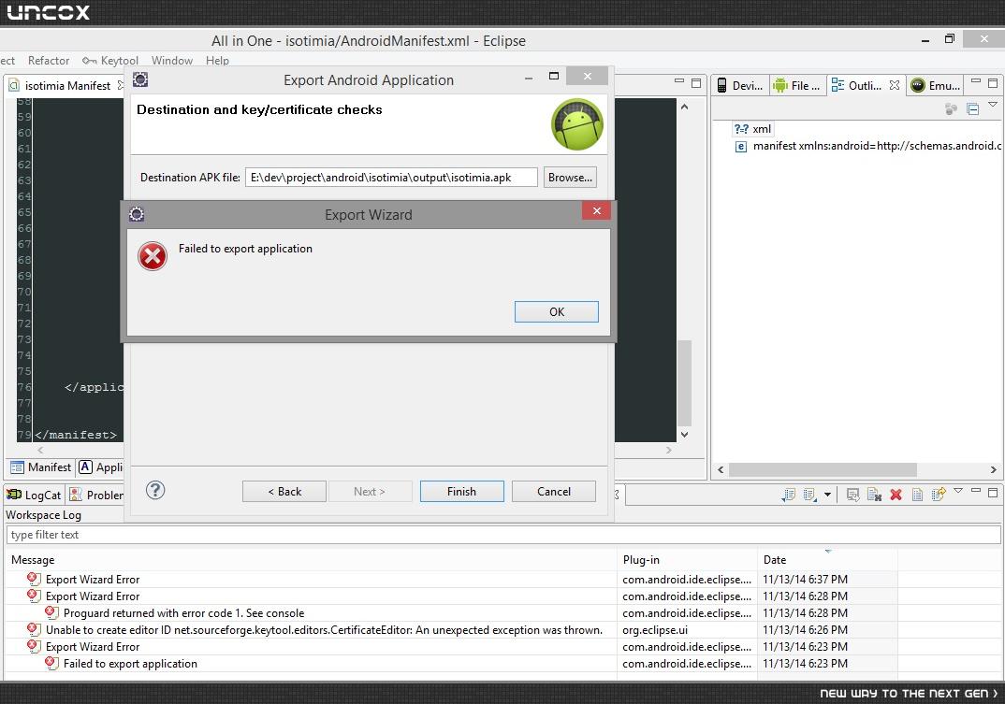Click the Import Log toolbar icon
Screen dimensions: 1005x704
point(809,495)
